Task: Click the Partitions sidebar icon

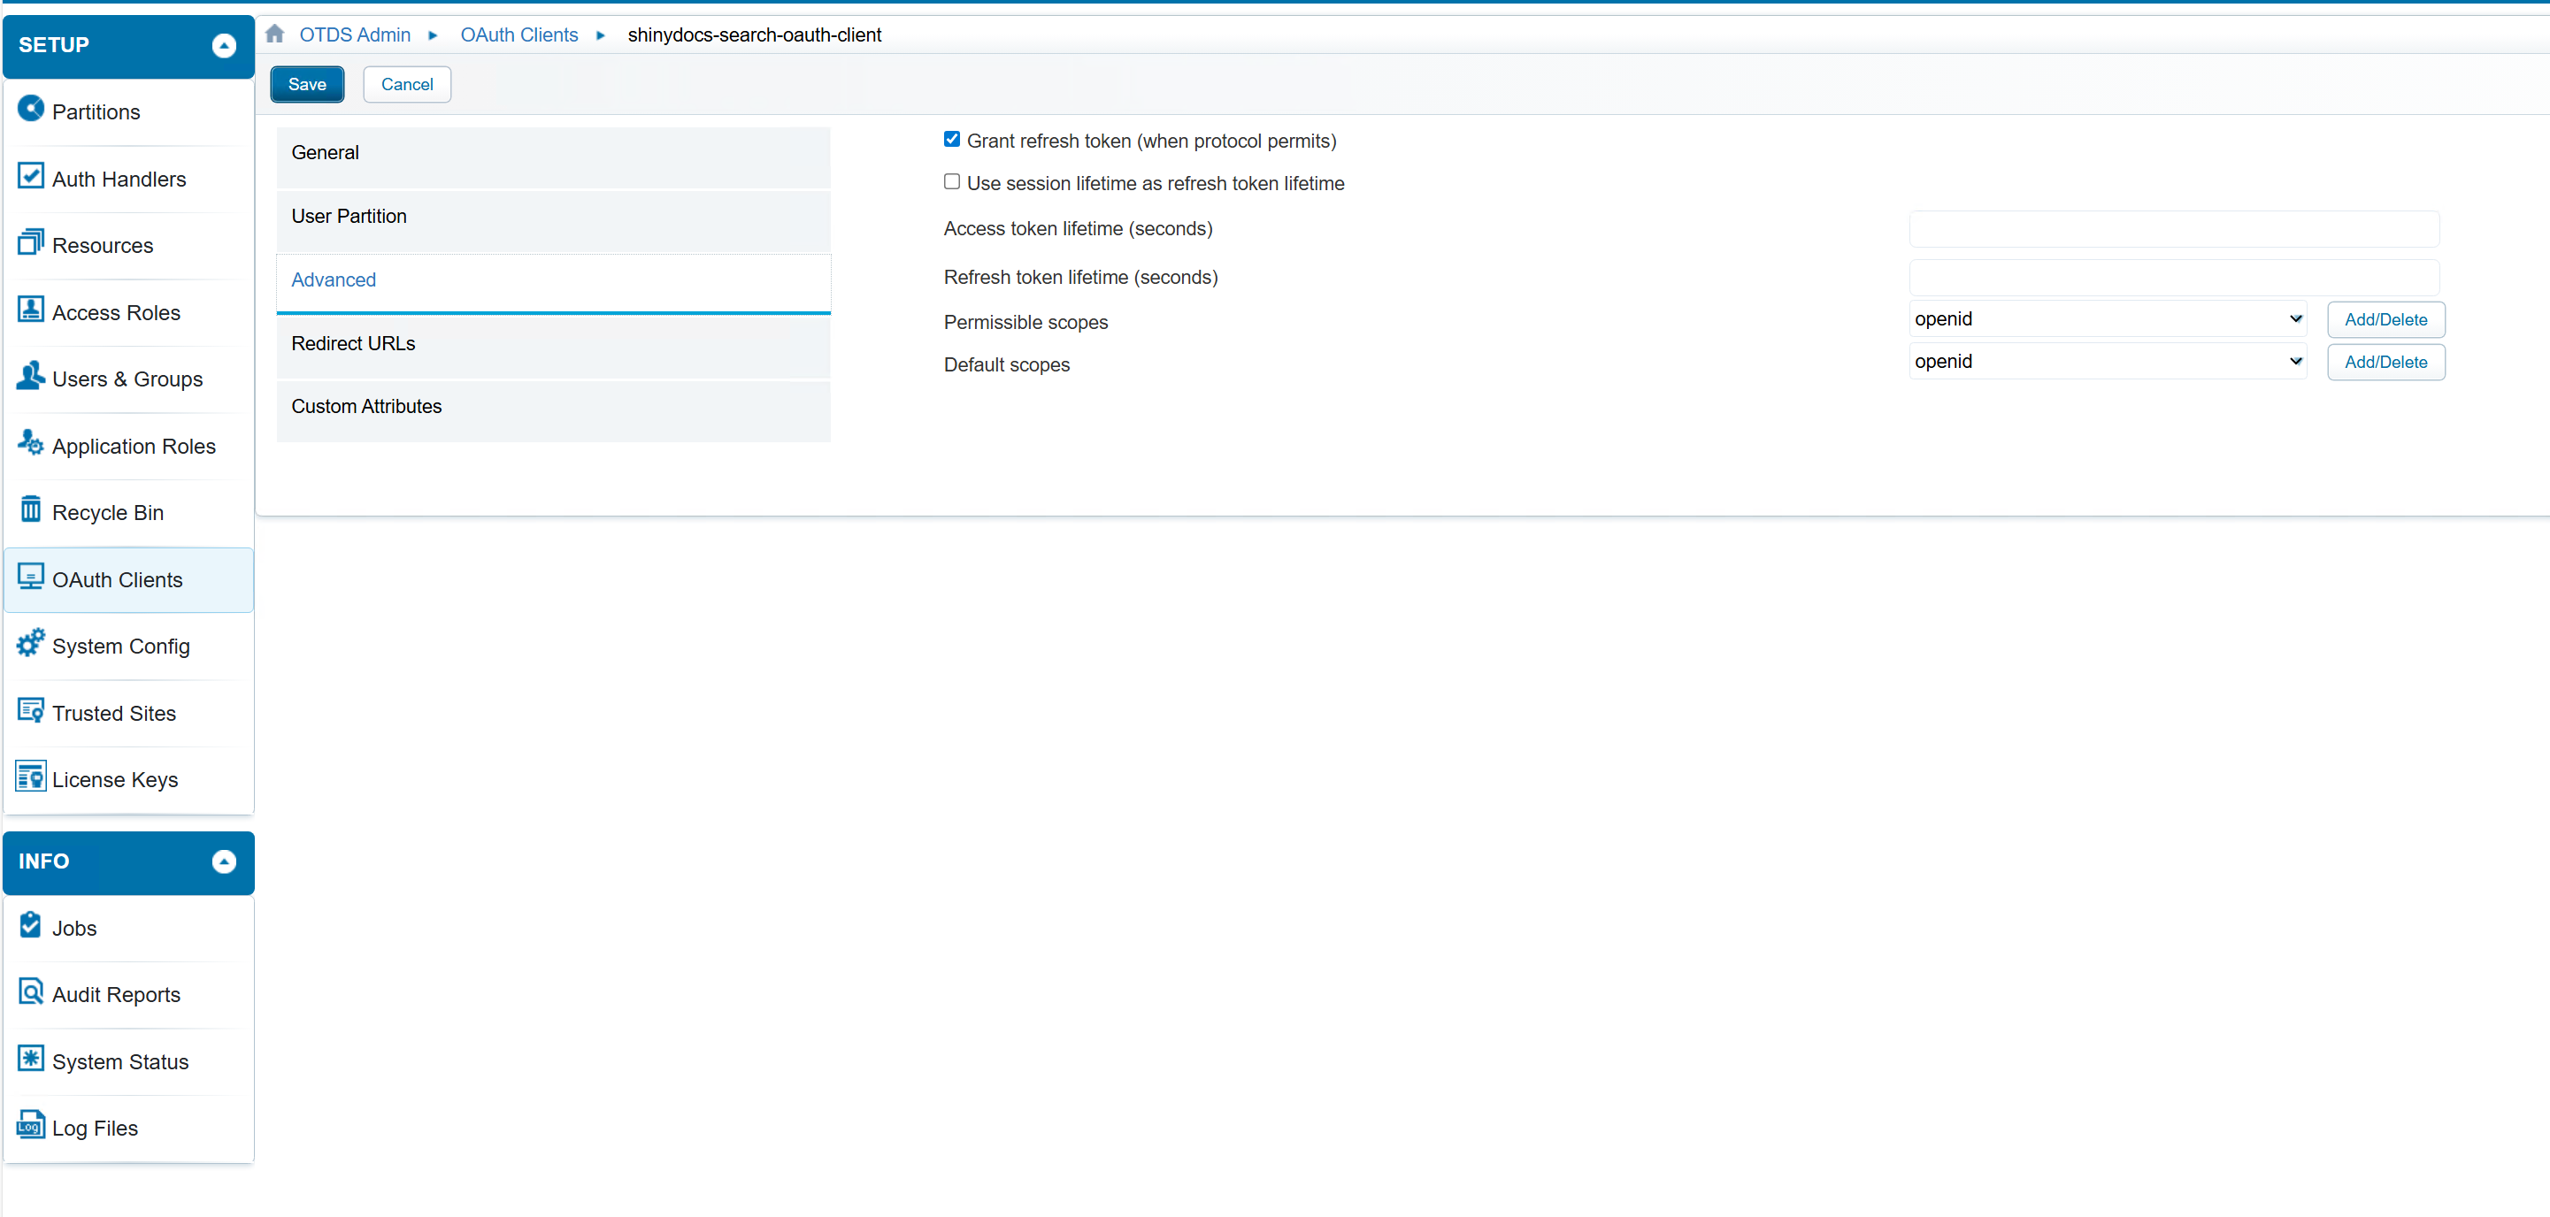Action: click(x=31, y=109)
